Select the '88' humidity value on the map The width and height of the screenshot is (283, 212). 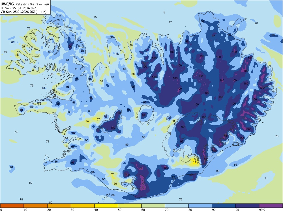(125, 69)
